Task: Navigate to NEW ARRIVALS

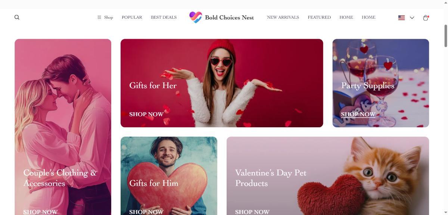Action: pyautogui.click(x=283, y=17)
